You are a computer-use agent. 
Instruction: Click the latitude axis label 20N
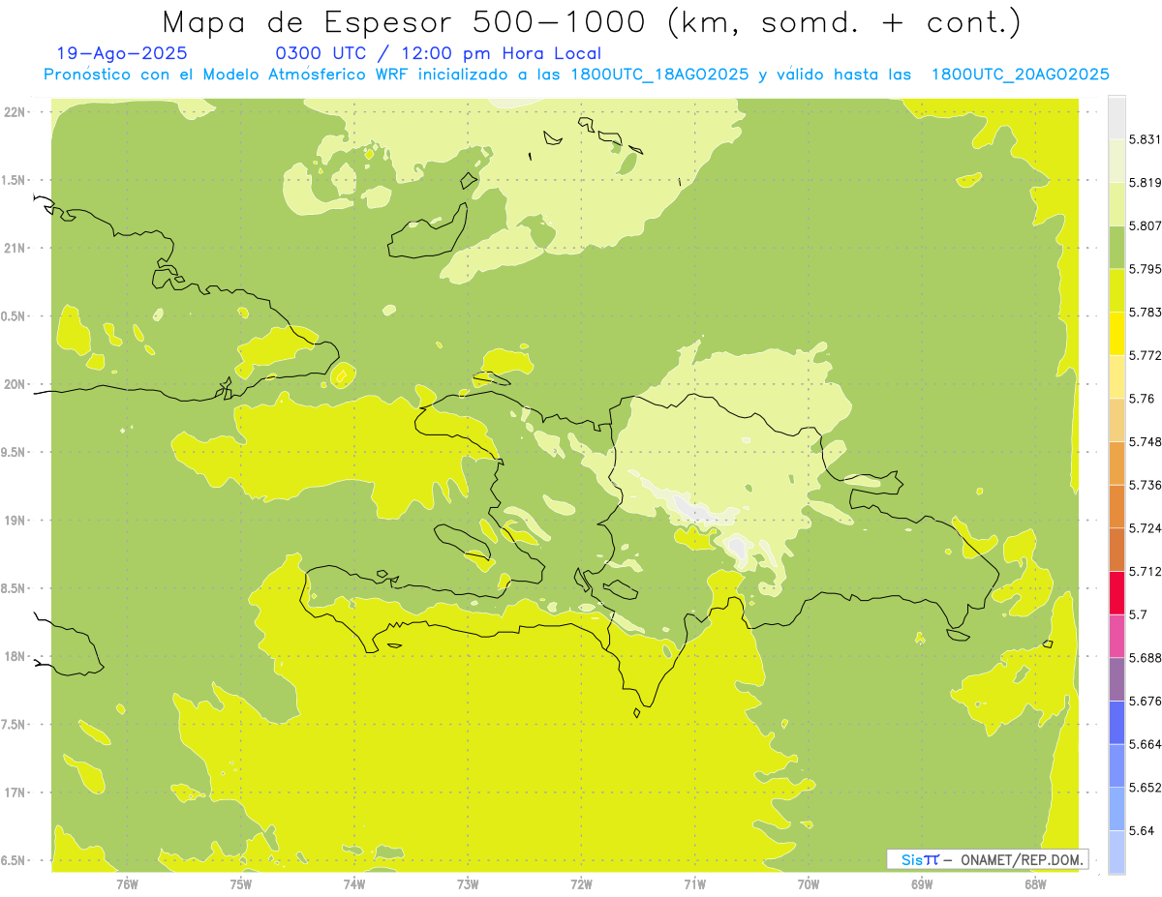point(15,384)
